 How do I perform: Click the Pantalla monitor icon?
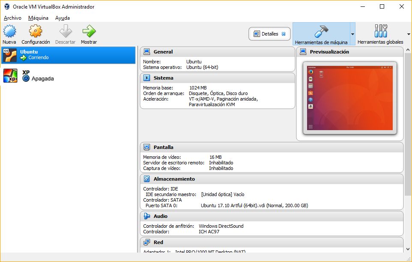coord(146,147)
